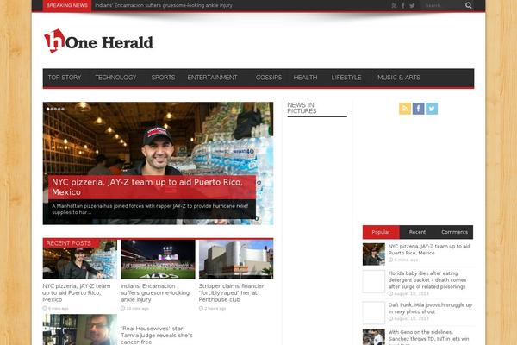Viewport: 517px width, 345px height.
Task: Click slider excerpt about Manhattan pizzeria
Action: pos(150,209)
